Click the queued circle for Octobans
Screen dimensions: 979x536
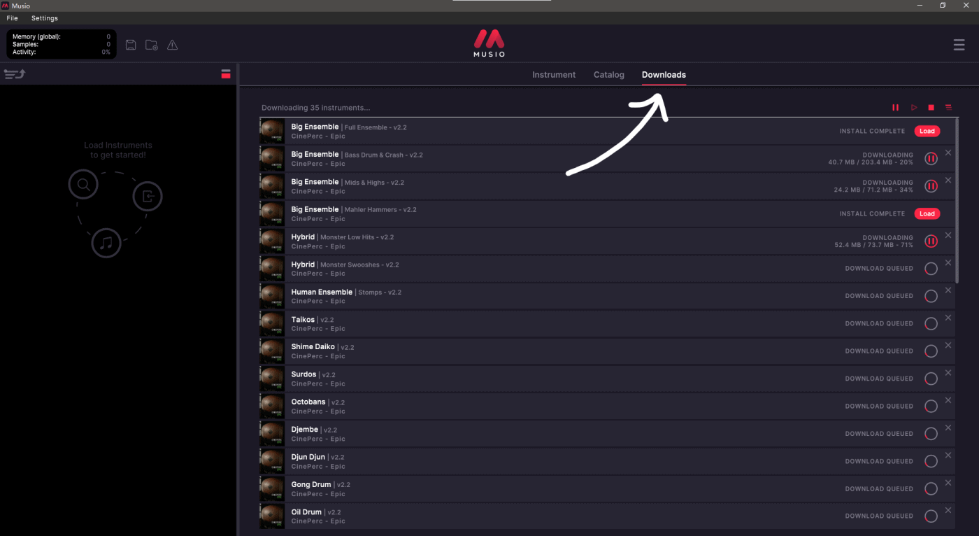(x=931, y=407)
